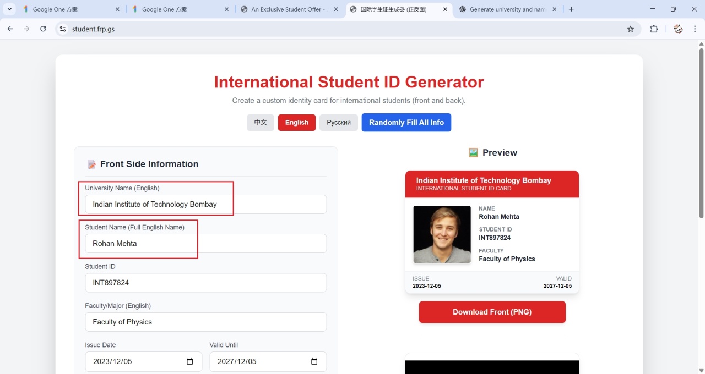This screenshot has width=705, height=374.
Task: Reload the current page
Action: (x=43, y=29)
